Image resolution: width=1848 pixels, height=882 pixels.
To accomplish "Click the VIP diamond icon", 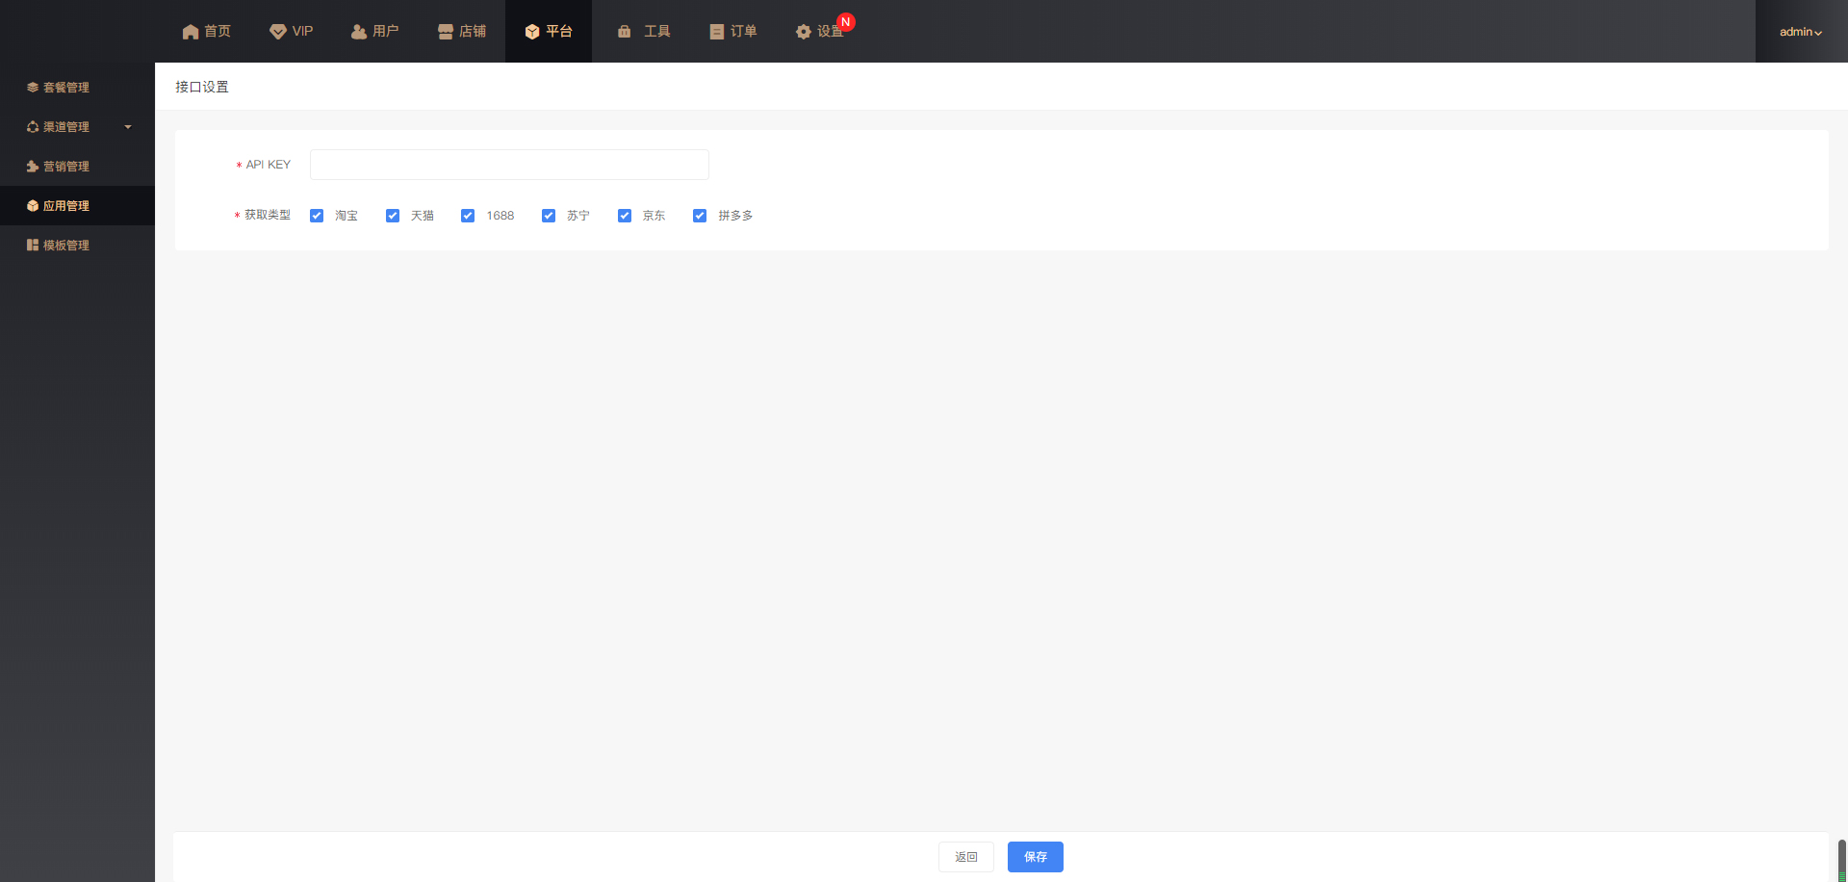I will [x=277, y=32].
